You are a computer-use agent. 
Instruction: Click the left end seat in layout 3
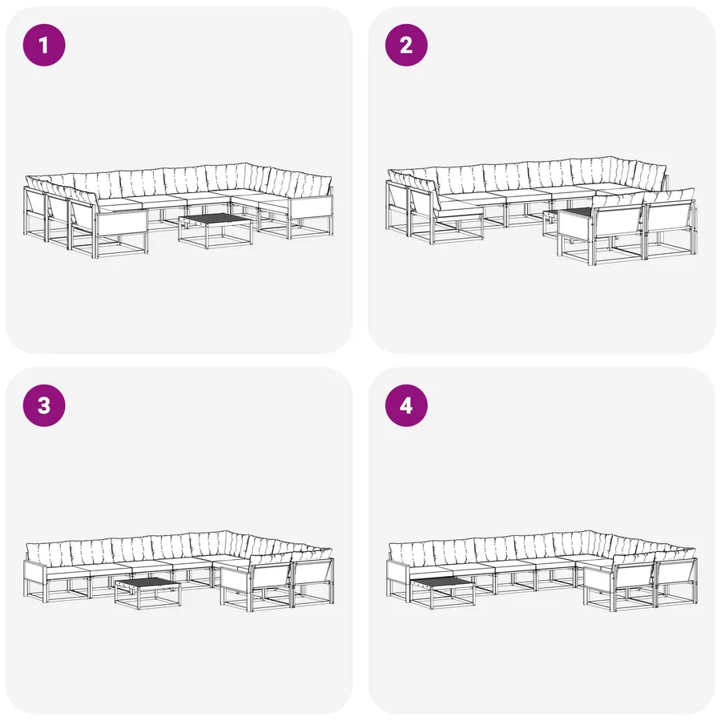[46, 573]
